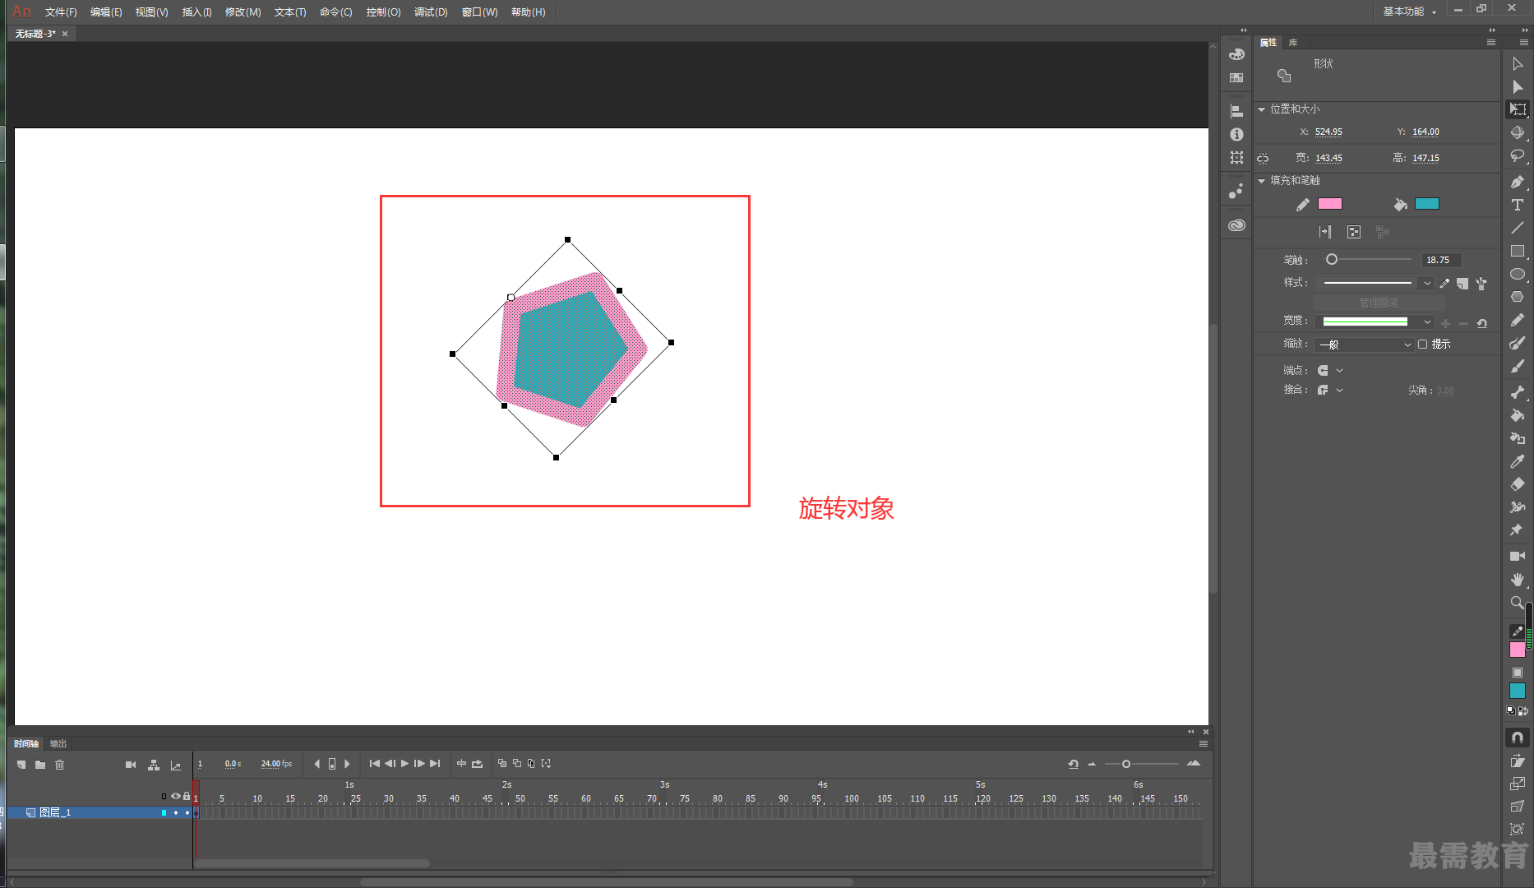Viewport: 1534px width, 888px height.
Task: Select the Line tool
Action: [1518, 228]
